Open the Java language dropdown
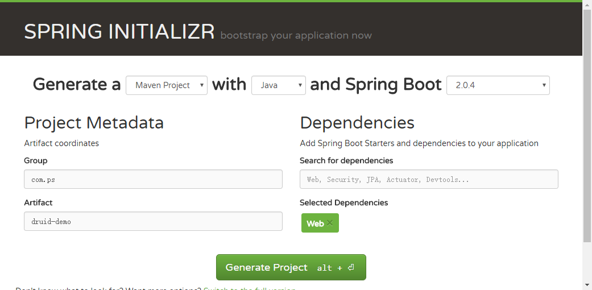This screenshot has width=592, height=290. tap(279, 85)
